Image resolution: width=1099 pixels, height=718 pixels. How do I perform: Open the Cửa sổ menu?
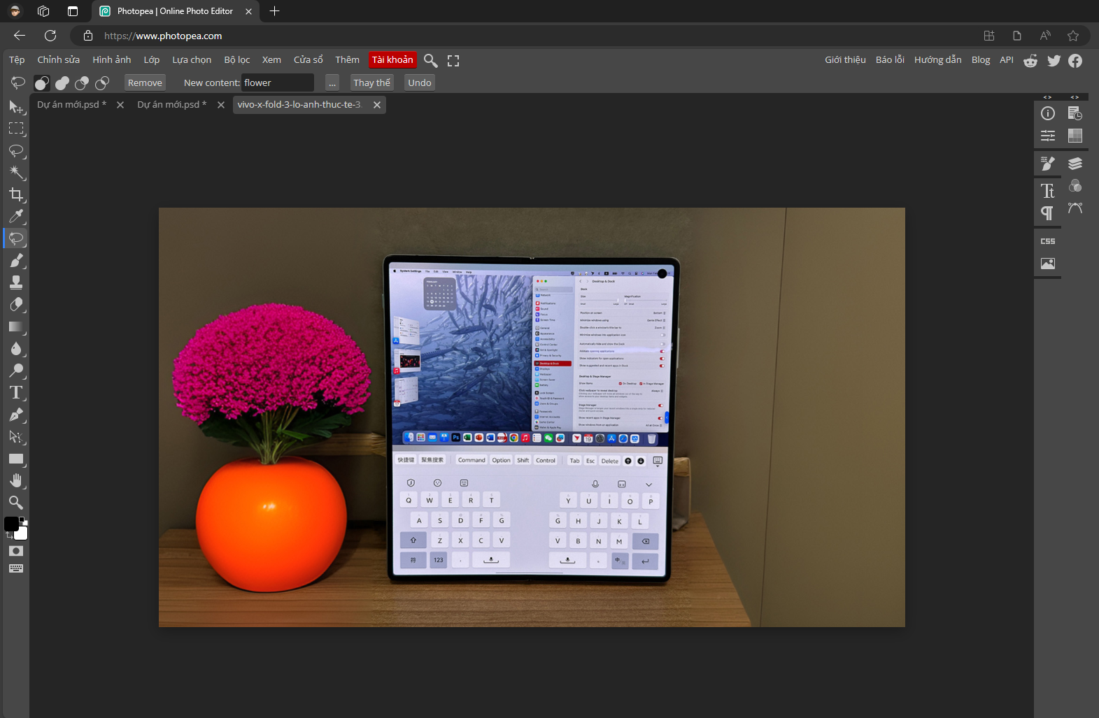(x=309, y=60)
